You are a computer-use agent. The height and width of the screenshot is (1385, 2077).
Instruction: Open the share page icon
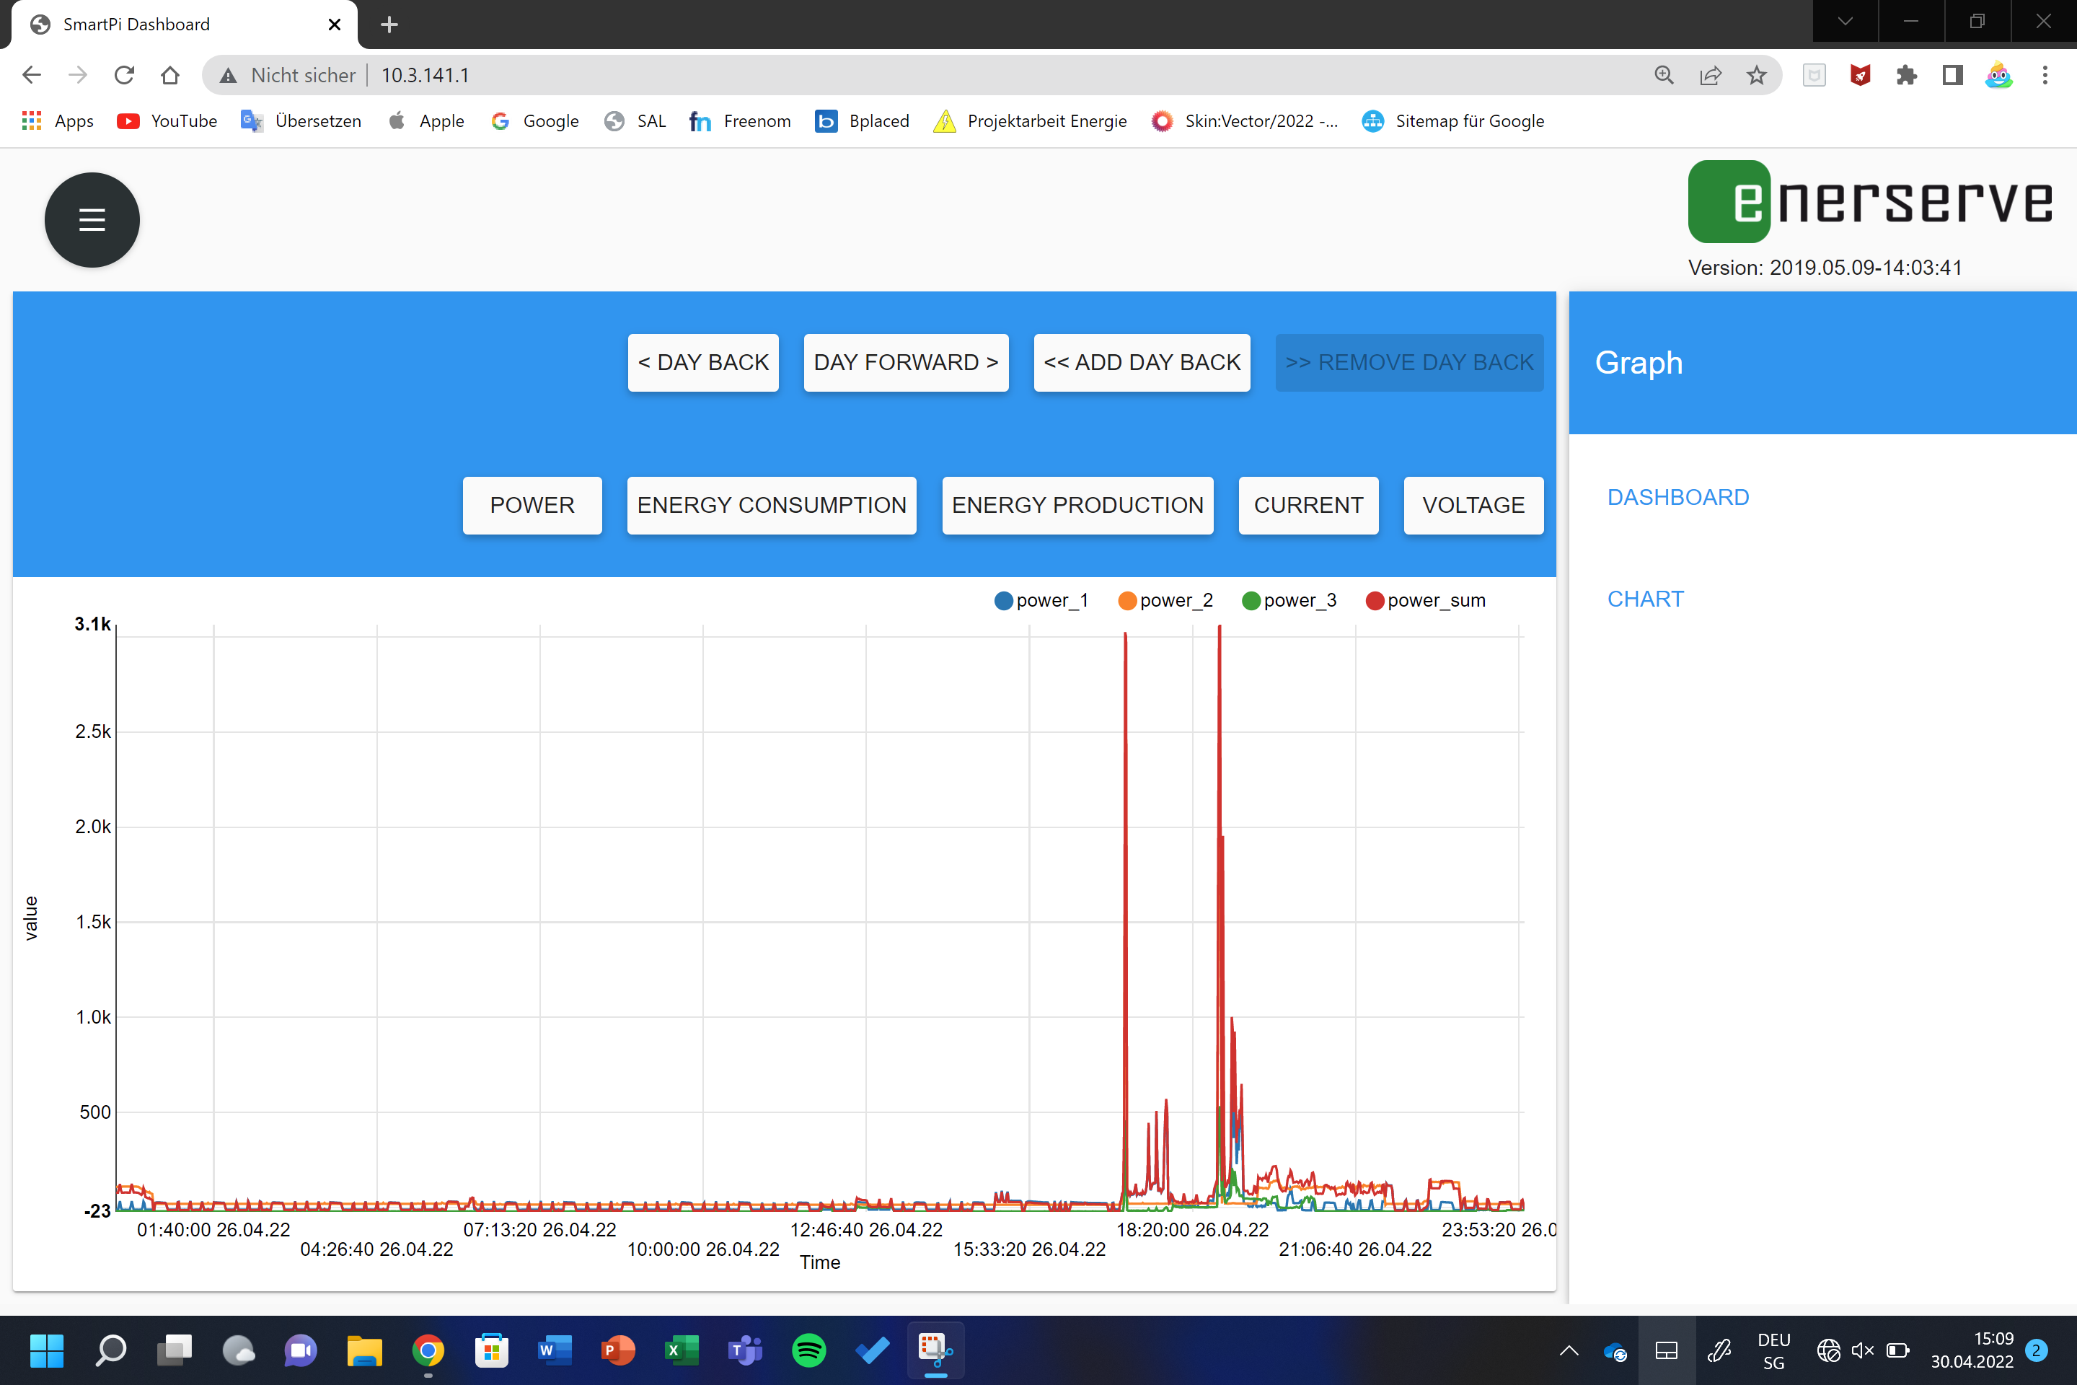click(1710, 75)
